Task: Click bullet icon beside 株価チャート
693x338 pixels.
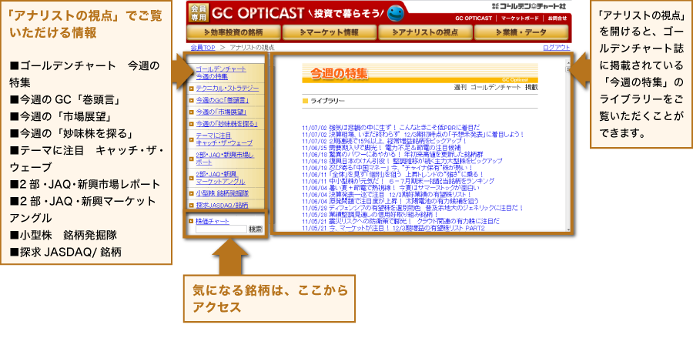Action: (191, 221)
